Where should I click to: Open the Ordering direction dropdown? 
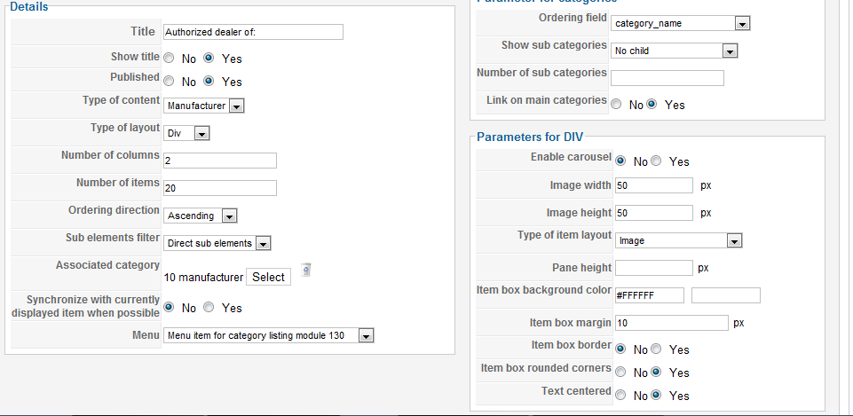[x=201, y=216]
